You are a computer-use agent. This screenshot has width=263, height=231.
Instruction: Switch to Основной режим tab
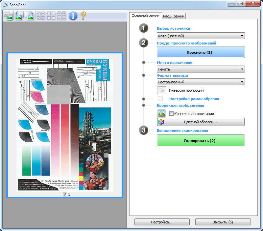[x=145, y=15]
